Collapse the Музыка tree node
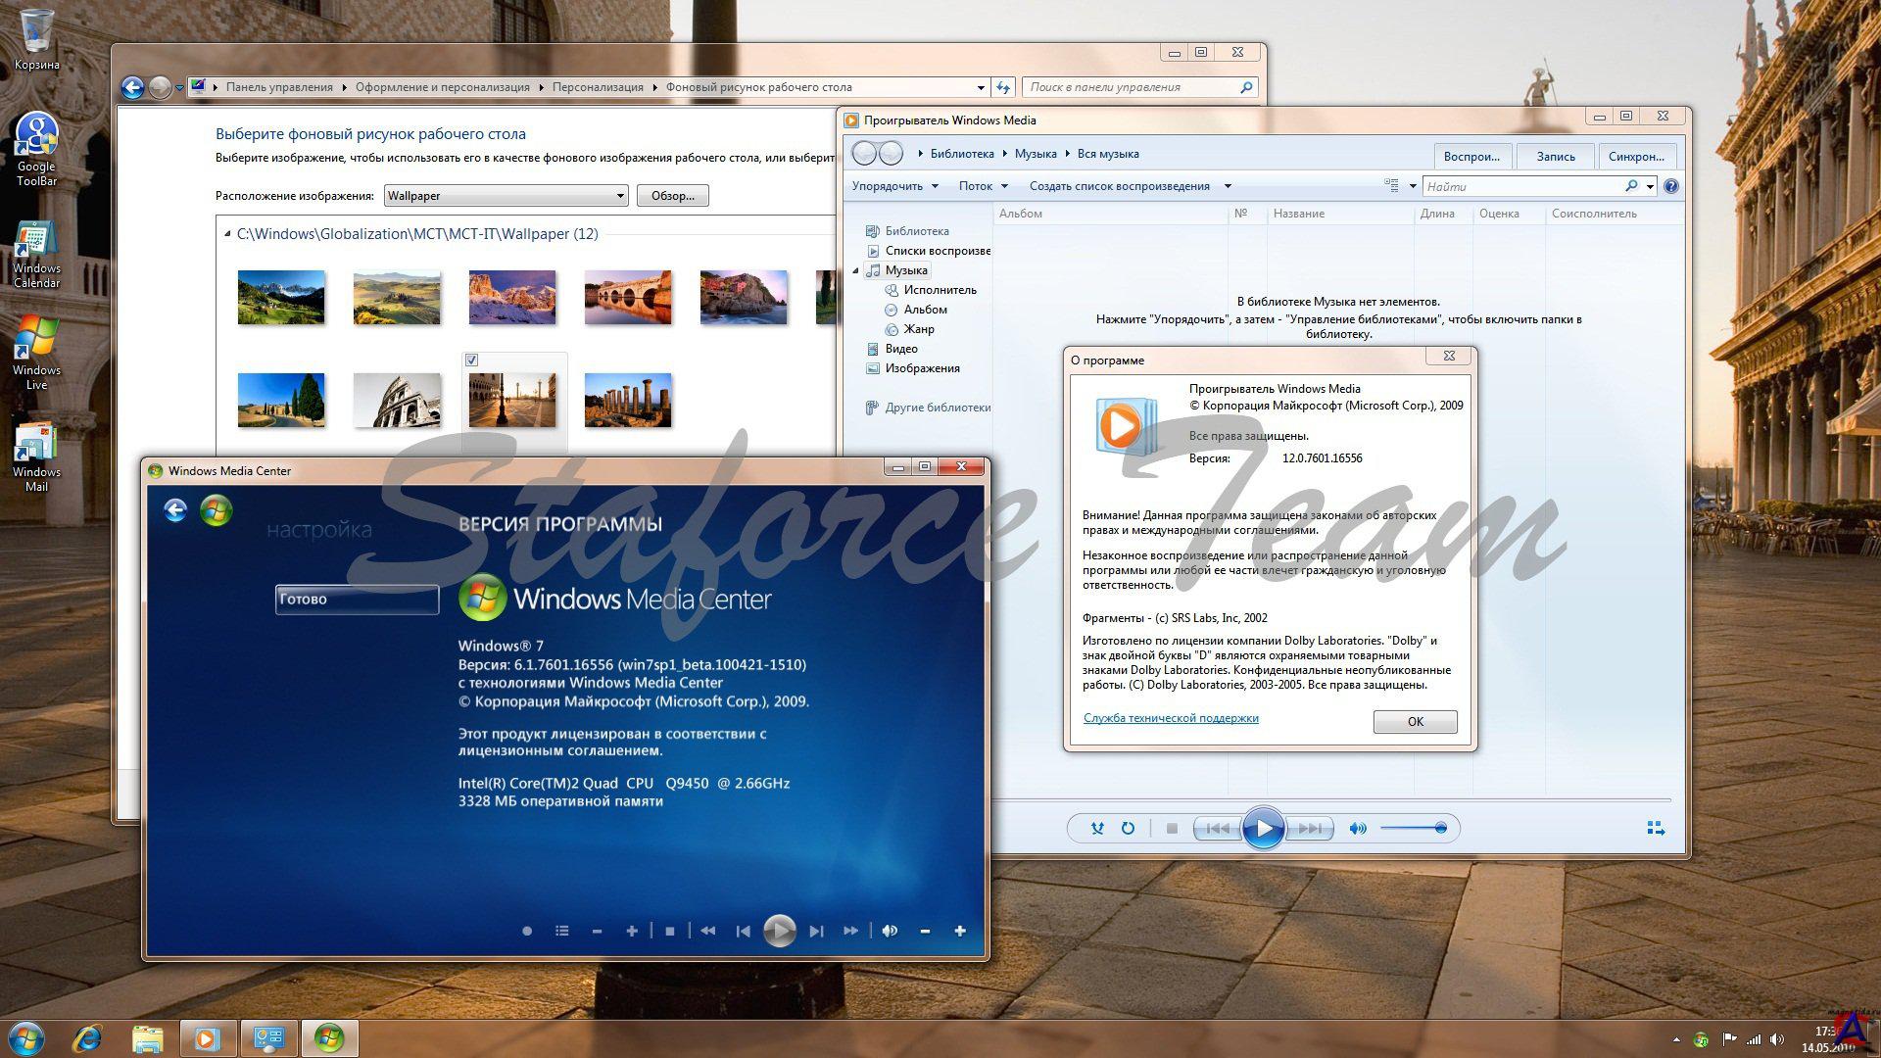 [855, 270]
